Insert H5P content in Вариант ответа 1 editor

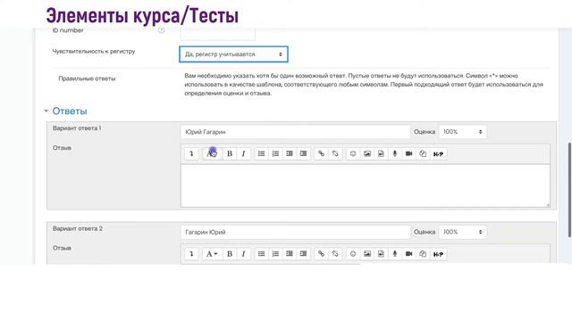click(x=438, y=153)
